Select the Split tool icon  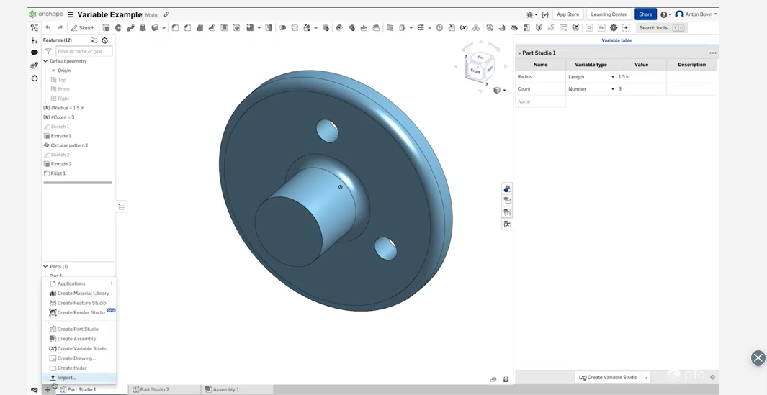tap(295, 28)
